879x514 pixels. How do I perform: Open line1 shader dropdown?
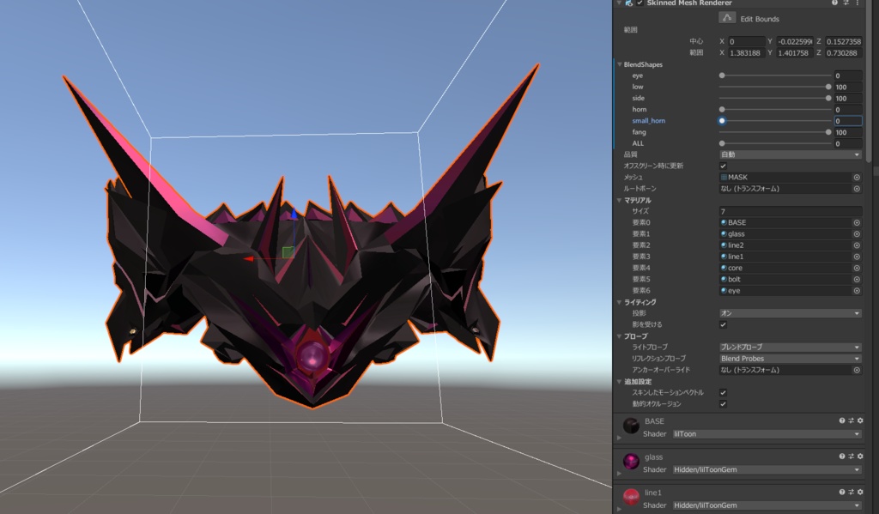point(767,505)
